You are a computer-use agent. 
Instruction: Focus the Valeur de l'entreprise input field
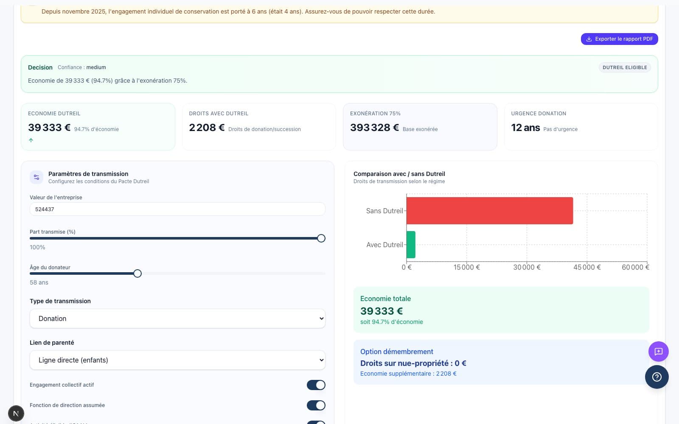(177, 209)
